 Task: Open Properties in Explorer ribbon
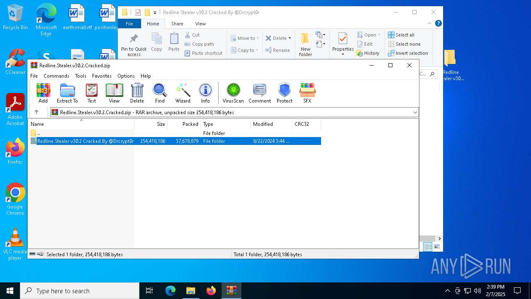(x=343, y=44)
